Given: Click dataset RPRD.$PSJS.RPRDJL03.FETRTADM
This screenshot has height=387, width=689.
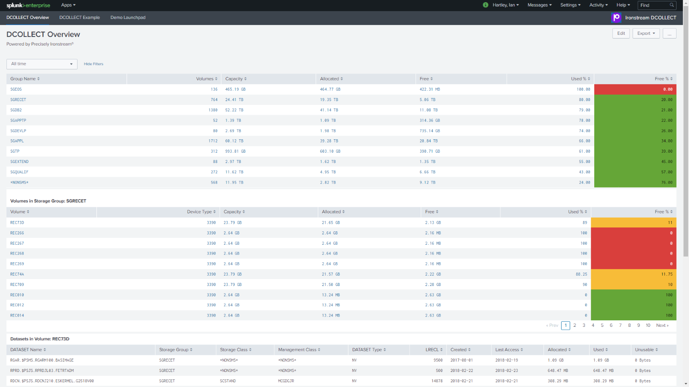Looking at the screenshot, I should (42, 371).
